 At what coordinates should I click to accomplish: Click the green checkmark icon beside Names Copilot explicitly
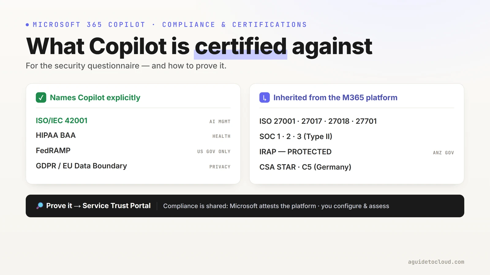coord(41,97)
